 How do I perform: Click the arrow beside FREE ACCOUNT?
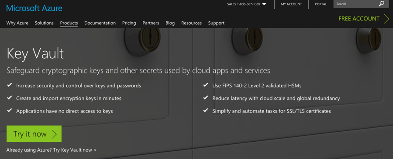pyautogui.click(x=386, y=19)
